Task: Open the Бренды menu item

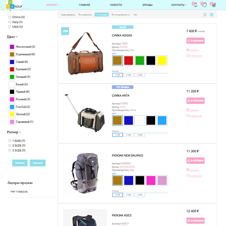Action: (x=147, y=5)
